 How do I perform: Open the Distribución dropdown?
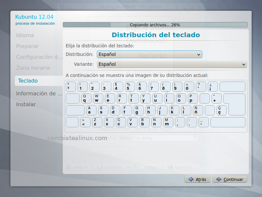[x=150, y=54]
